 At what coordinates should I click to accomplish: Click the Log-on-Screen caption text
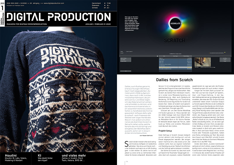tap(132, 24)
